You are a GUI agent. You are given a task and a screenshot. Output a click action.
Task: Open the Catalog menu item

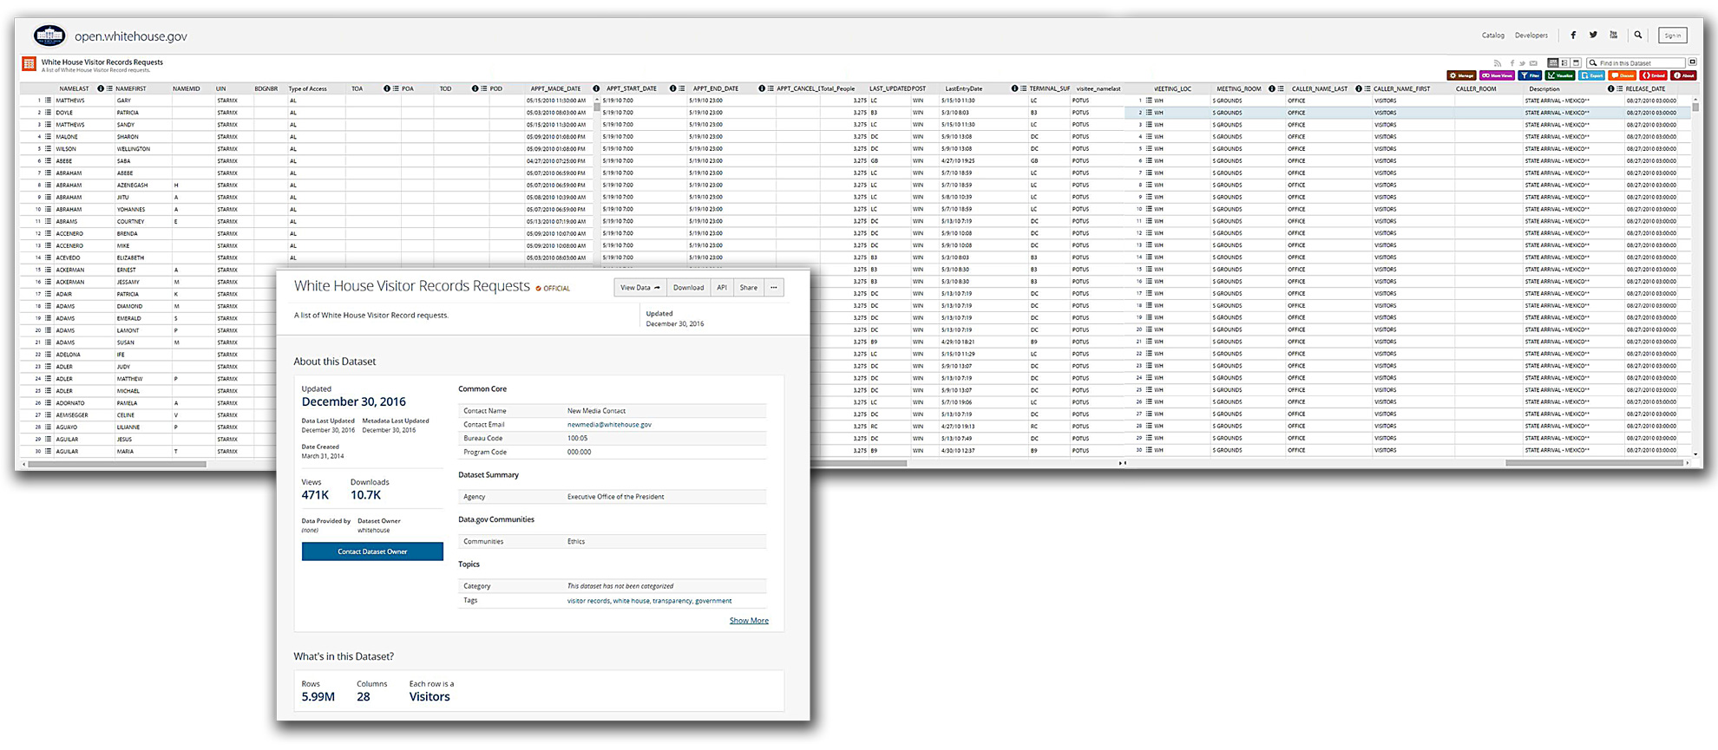tap(1492, 36)
